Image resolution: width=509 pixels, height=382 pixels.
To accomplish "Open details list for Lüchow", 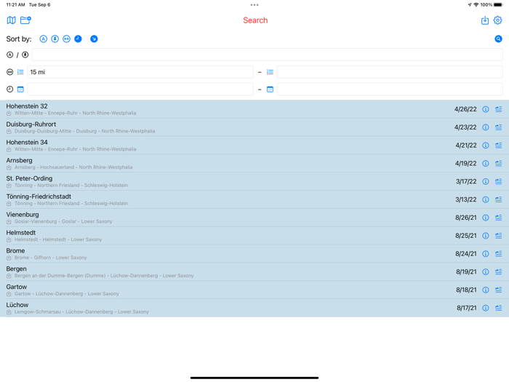I will pos(499,308).
